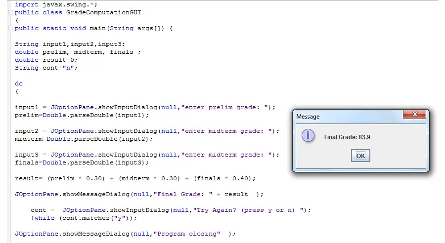Image resolution: width=445 pixels, height=243 pixels.
Task: Click 'double prelim, midterm, finals ;' line
Action: coord(78,52)
